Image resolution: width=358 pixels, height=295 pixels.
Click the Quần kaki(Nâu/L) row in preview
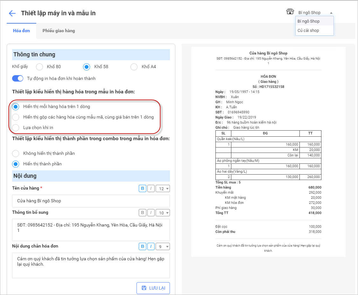[268, 139]
